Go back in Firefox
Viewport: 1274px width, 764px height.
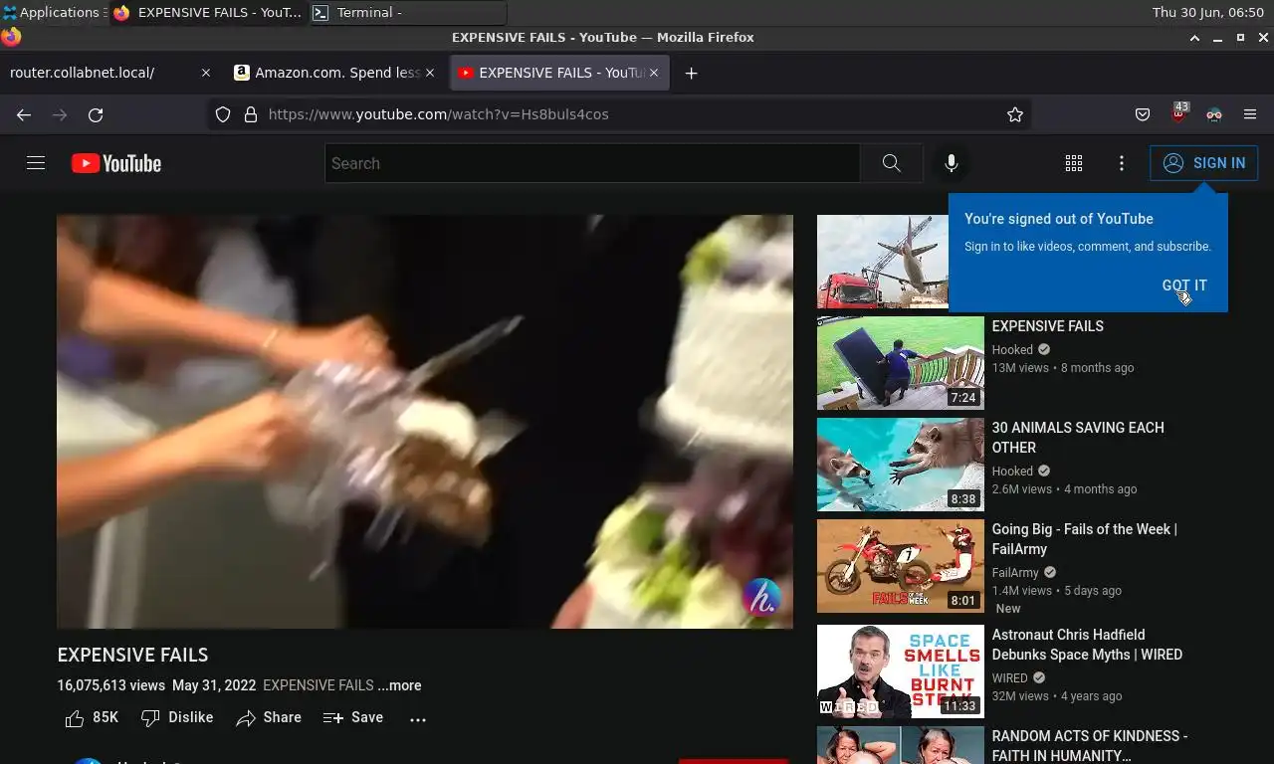coord(24,114)
